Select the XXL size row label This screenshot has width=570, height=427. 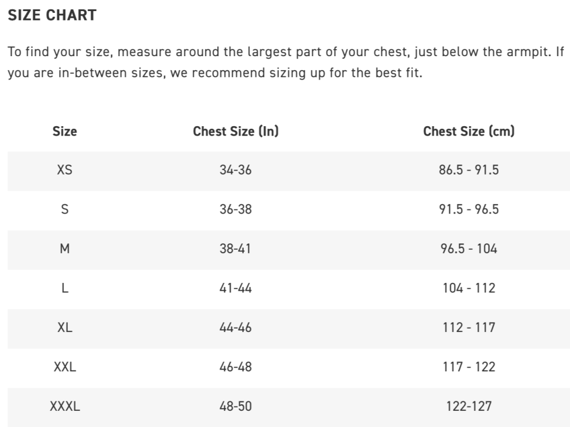(65, 368)
